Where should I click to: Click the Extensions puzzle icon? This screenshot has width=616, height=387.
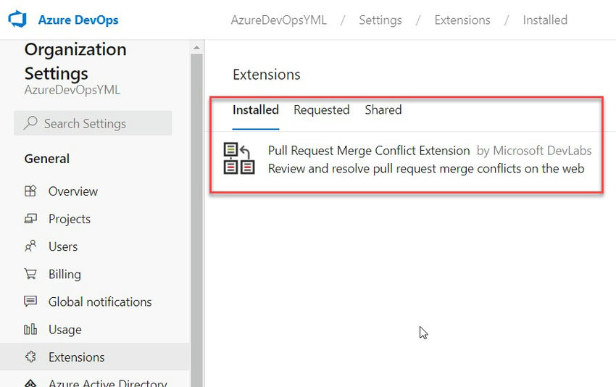[30, 357]
